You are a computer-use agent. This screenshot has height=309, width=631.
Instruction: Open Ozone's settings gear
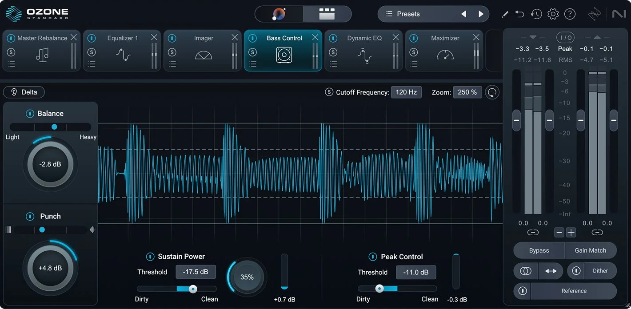tap(553, 14)
